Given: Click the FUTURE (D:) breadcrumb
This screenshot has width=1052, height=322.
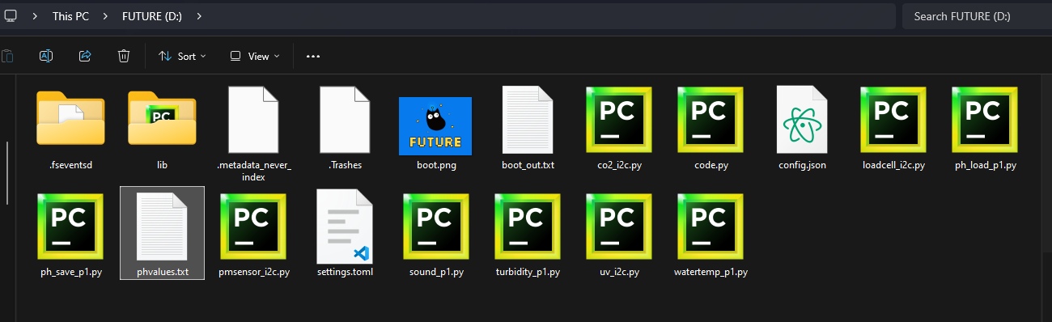Looking at the screenshot, I should (x=152, y=16).
